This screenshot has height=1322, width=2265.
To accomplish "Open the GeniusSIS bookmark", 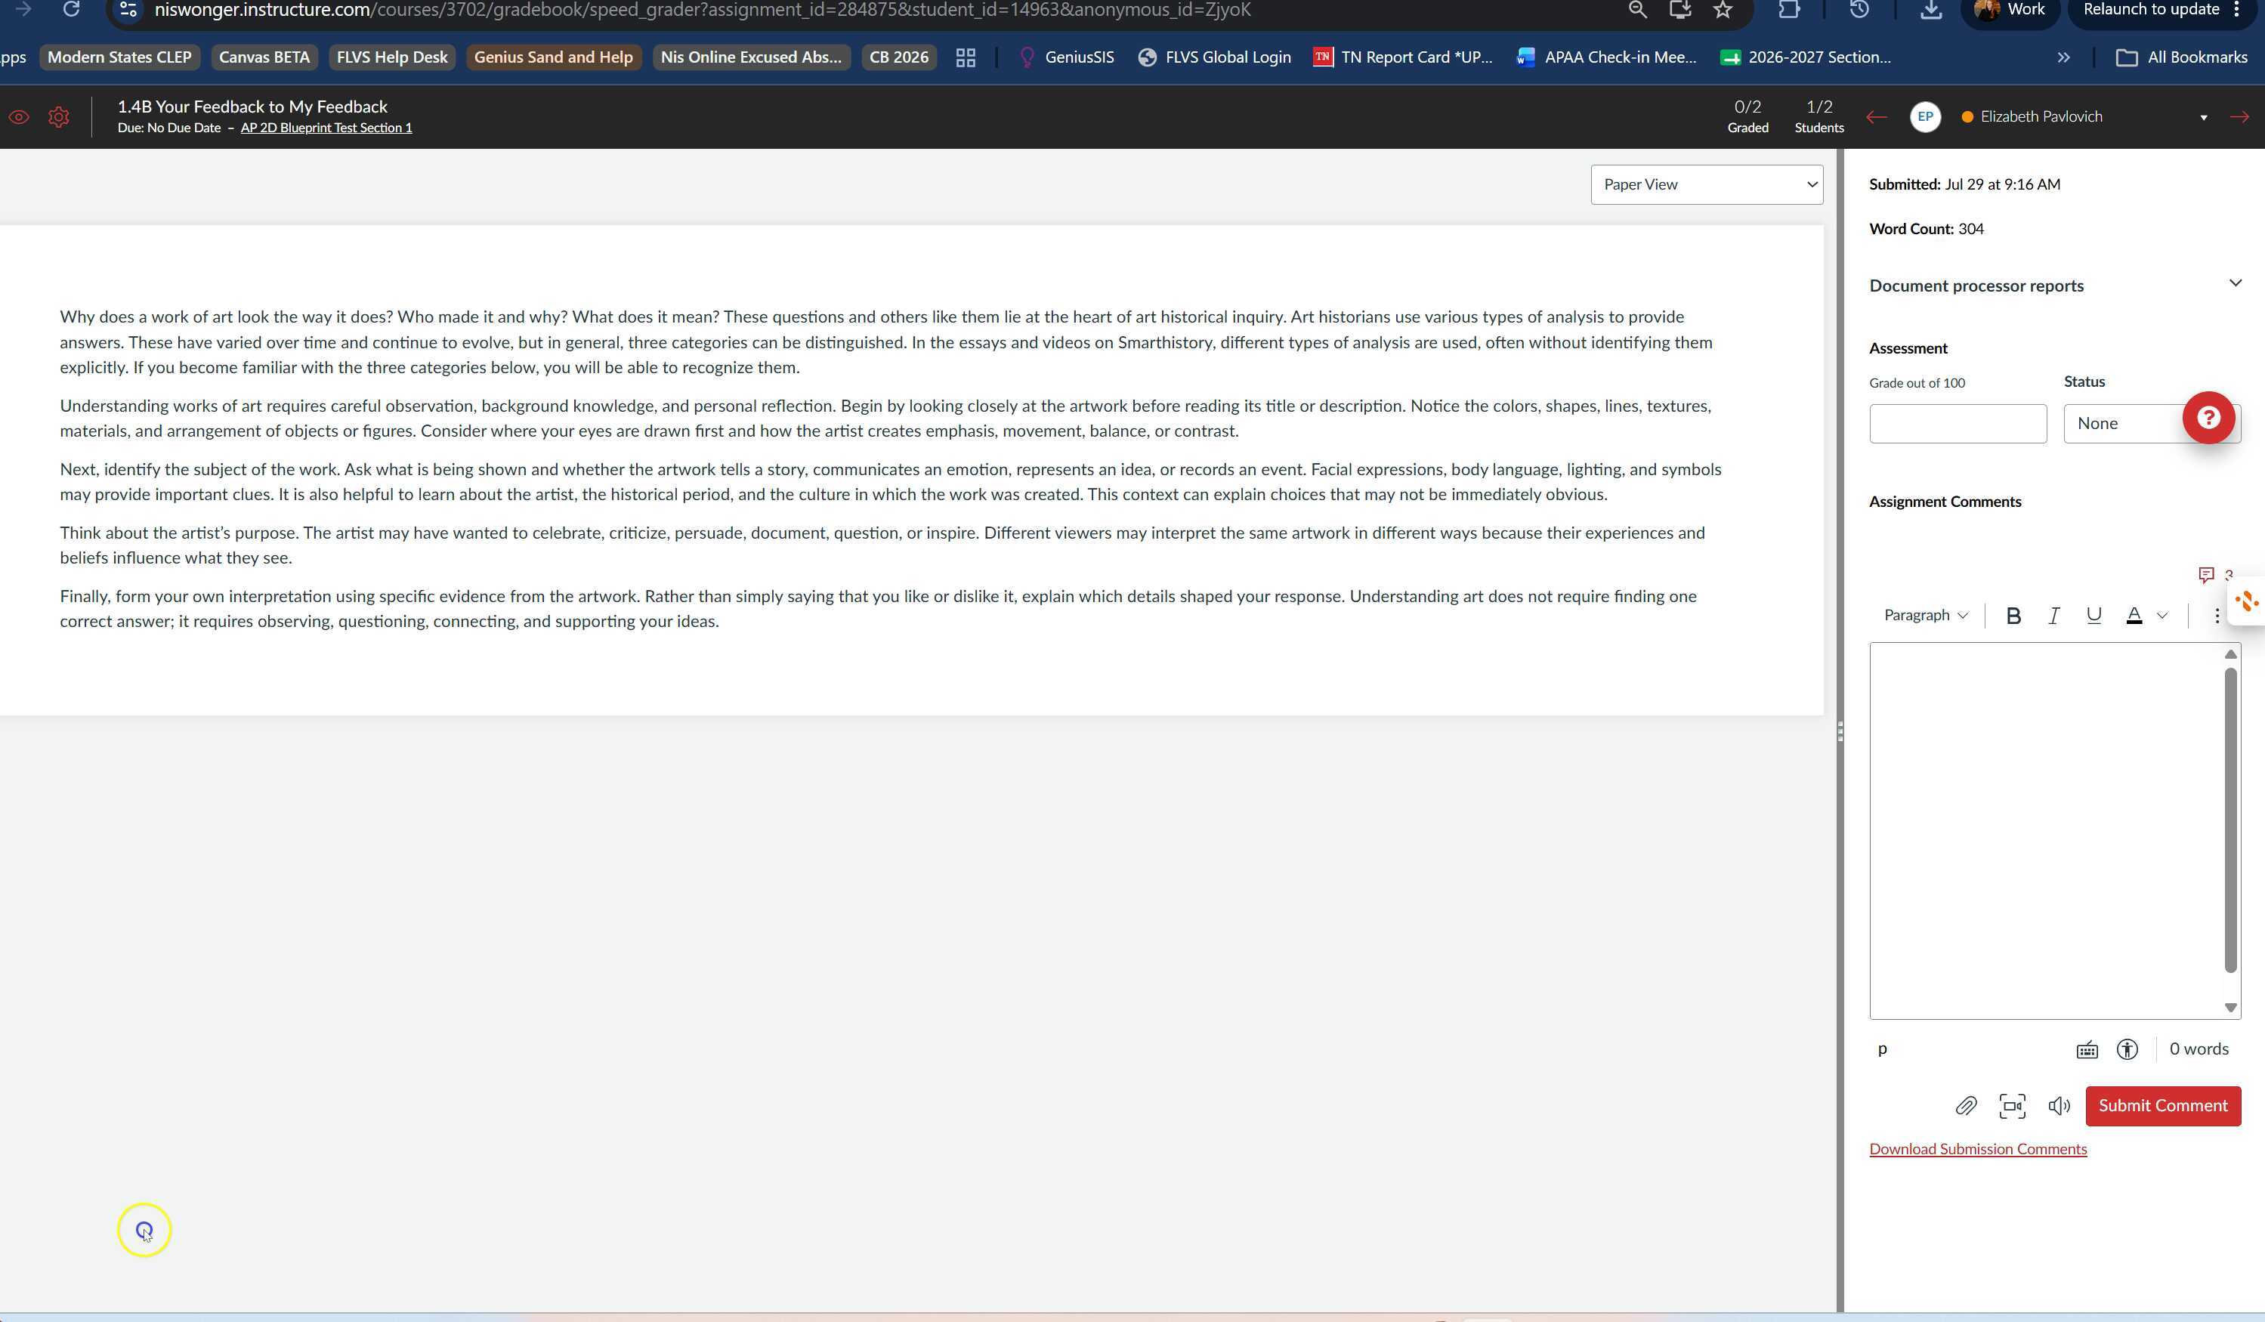I will tap(1066, 57).
